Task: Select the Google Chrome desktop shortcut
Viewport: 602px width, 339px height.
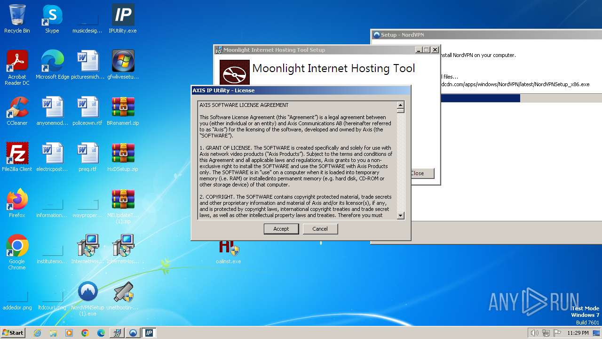Action: click(x=17, y=252)
